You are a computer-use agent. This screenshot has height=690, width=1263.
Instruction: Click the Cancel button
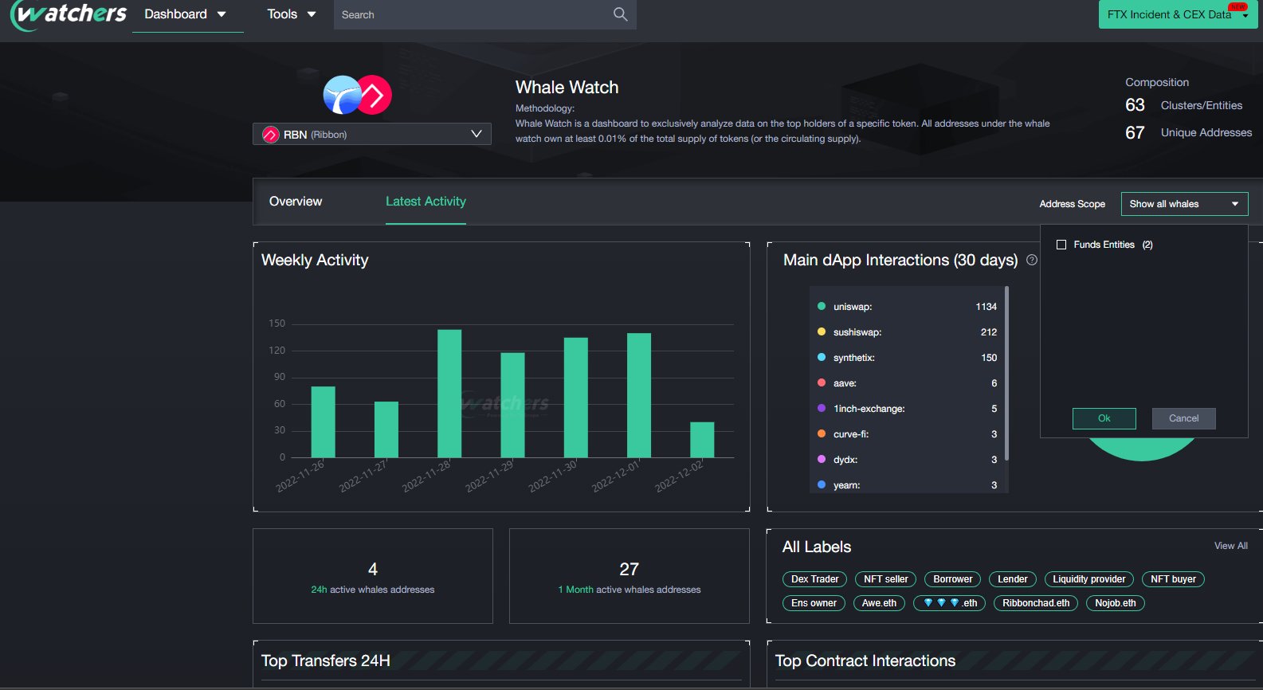click(x=1183, y=418)
